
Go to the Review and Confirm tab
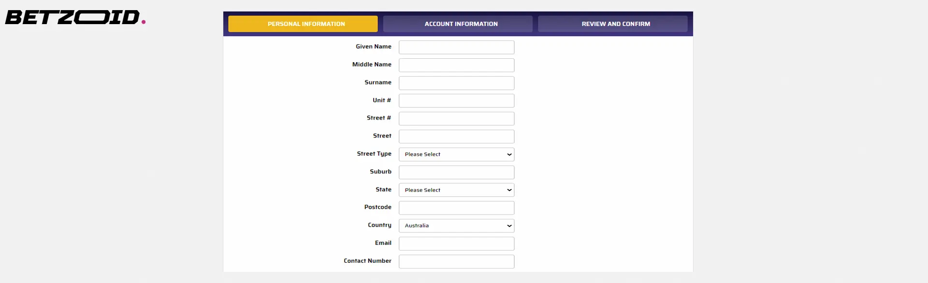tap(612, 24)
